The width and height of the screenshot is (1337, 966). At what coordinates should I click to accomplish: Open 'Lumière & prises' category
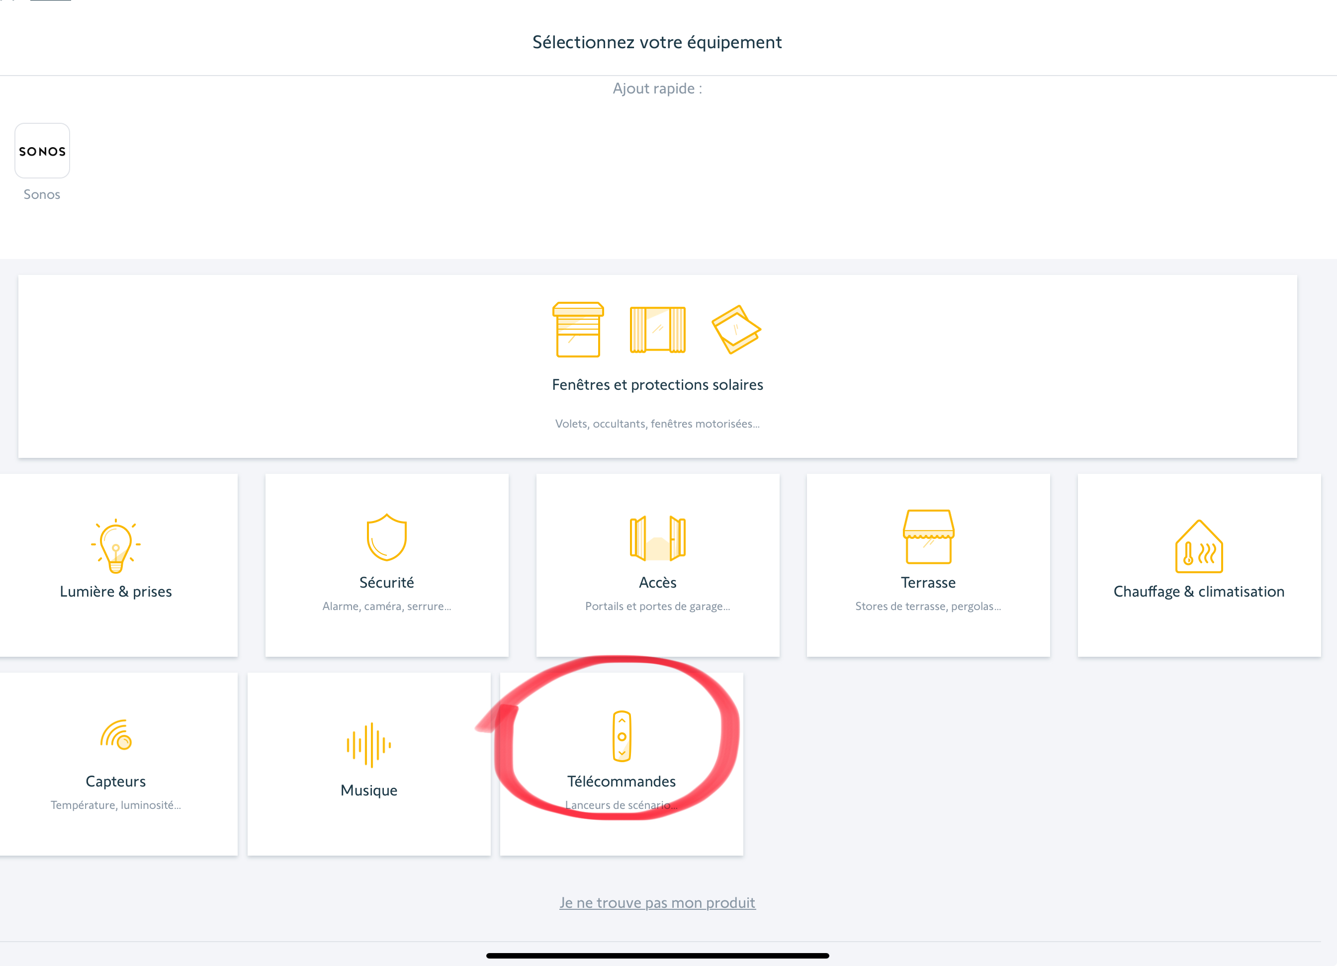coord(115,592)
